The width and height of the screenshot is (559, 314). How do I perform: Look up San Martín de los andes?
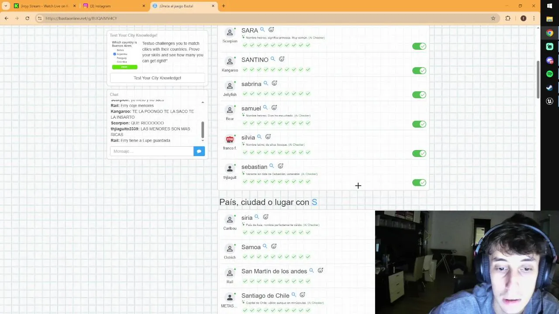311,271
